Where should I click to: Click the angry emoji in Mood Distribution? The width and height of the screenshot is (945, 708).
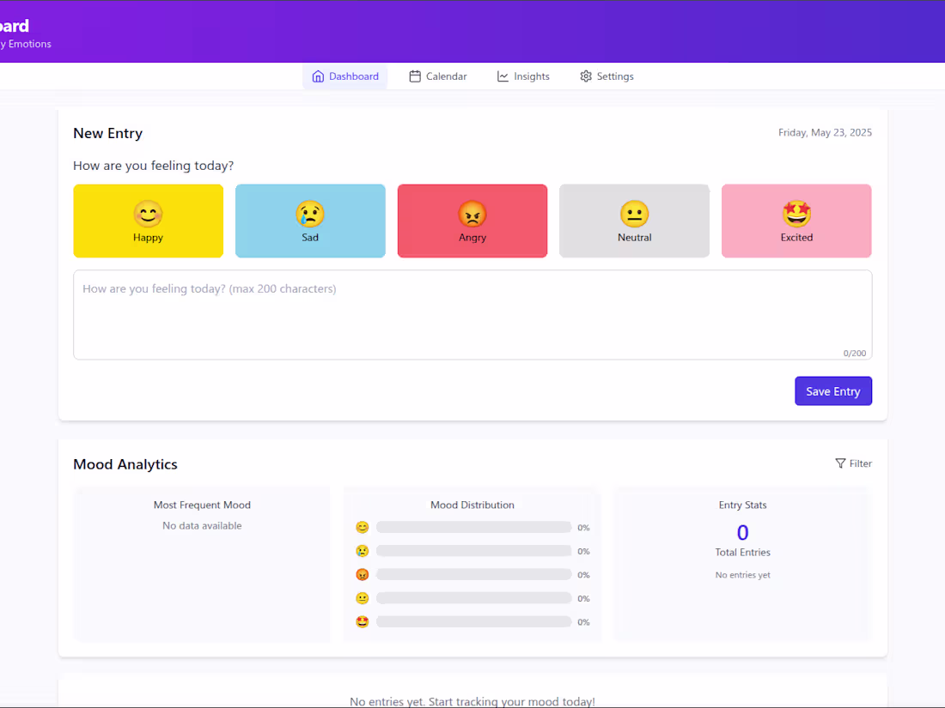[x=363, y=574]
